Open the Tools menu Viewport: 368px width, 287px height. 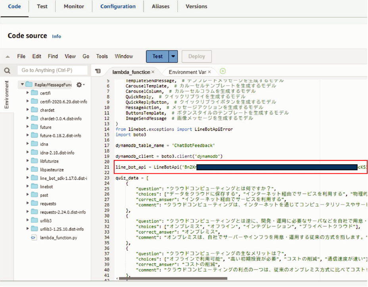point(102,57)
